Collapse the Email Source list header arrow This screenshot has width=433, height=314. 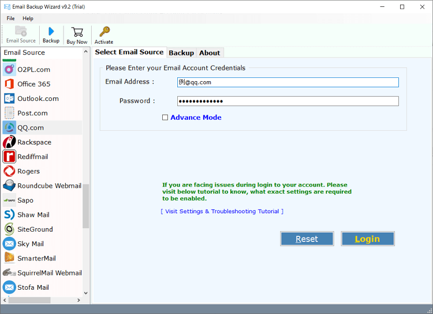click(85, 52)
